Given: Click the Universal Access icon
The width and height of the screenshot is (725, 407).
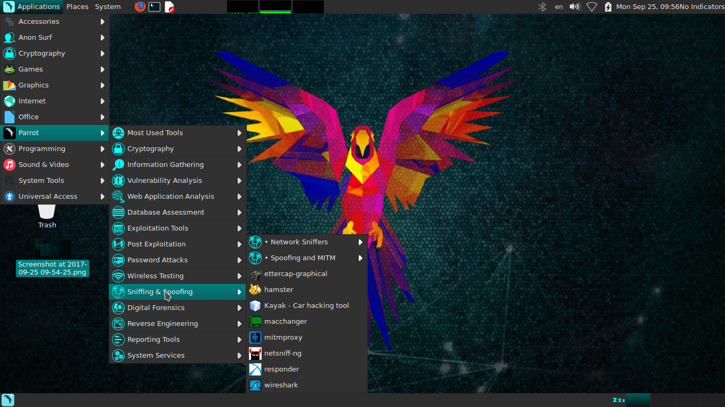Looking at the screenshot, I should (10, 197).
